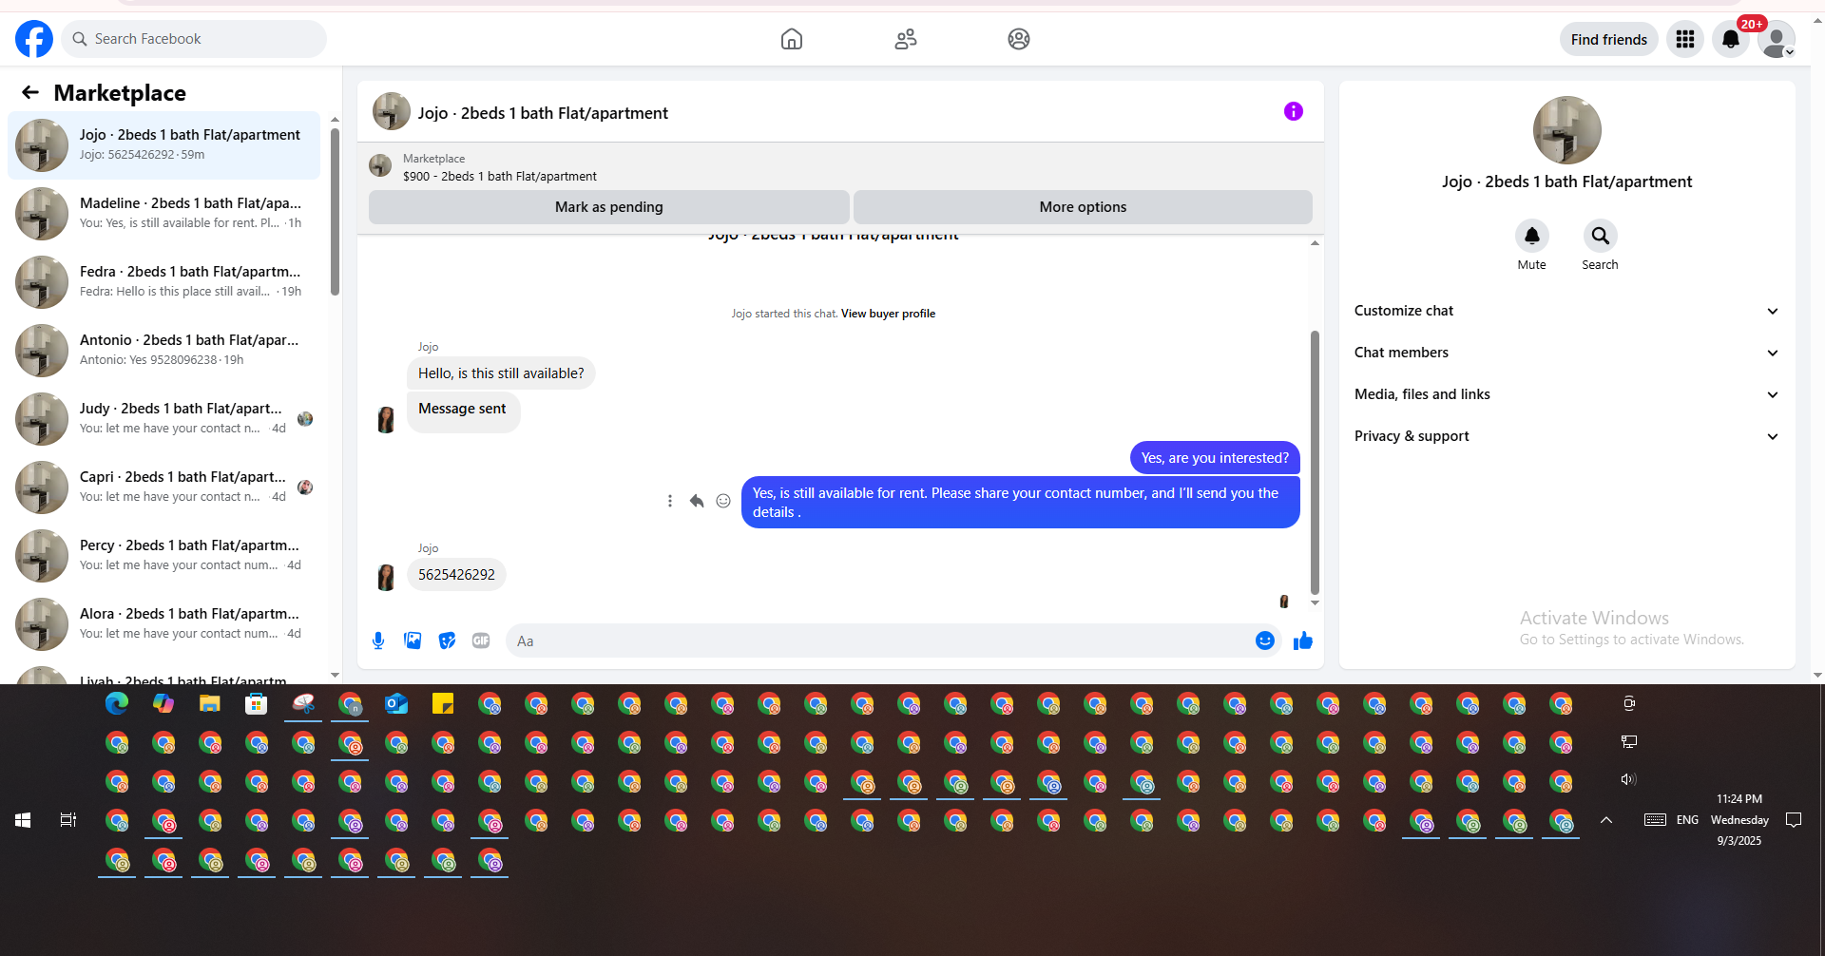Mute this chat with the bell icon
Screen dimensions: 1825x956
click(x=1532, y=236)
